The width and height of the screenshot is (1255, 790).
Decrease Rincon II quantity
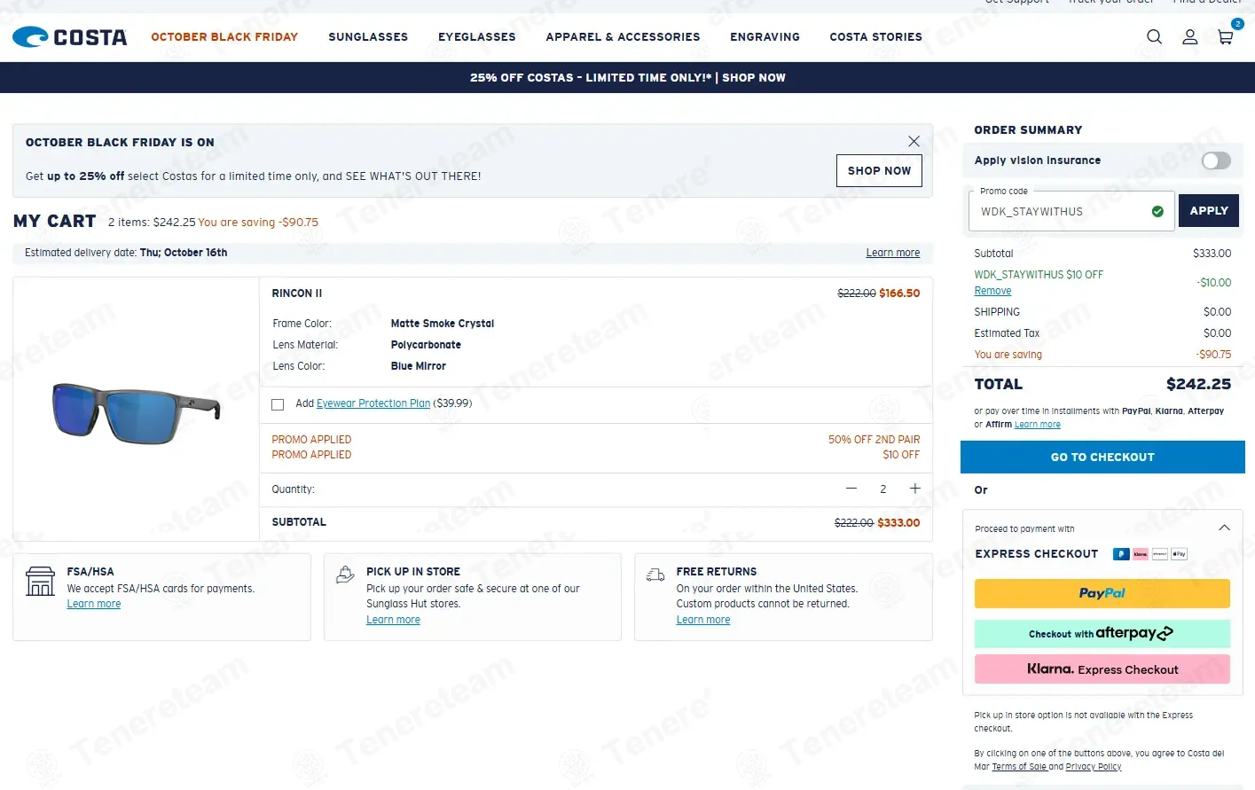click(851, 489)
